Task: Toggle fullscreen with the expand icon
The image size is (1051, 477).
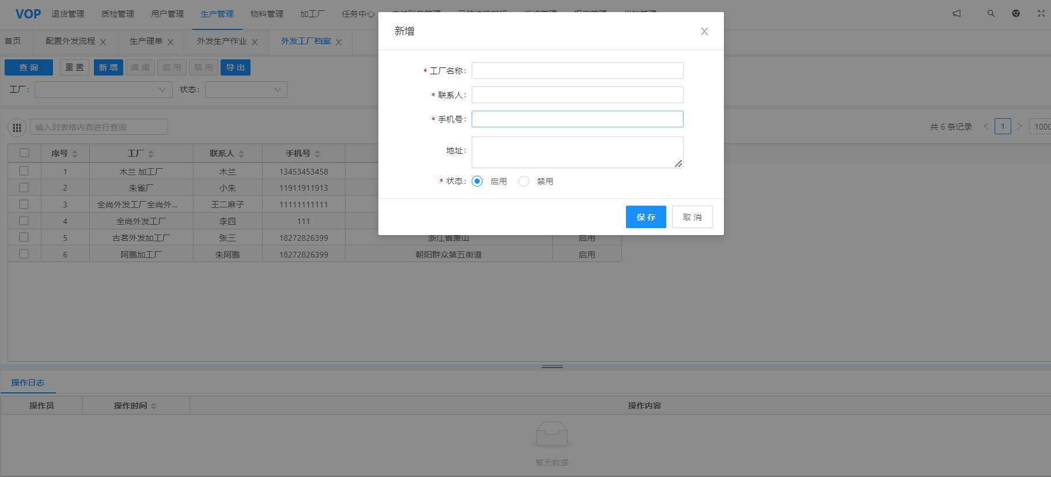Action: click(x=1041, y=13)
